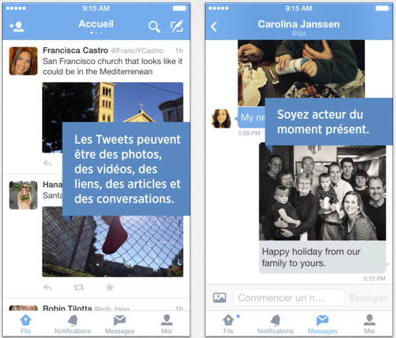Compose a new Tweet with feather icon
Viewport: 396px width, 338px height.
[x=177, y=26]
